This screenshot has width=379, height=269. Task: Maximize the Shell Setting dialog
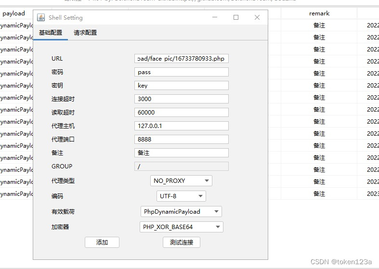click(x=236, y=17)
